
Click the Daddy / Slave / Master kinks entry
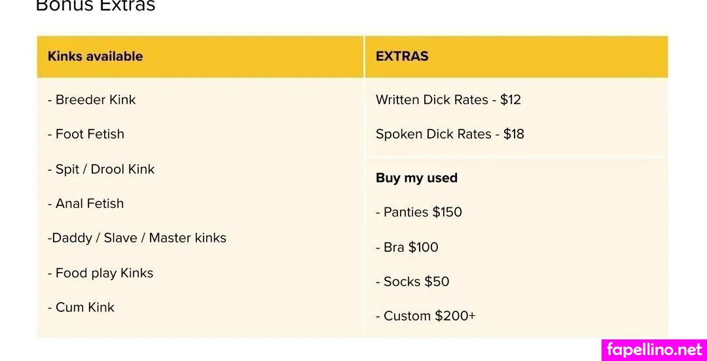click(x=137, y=238)
